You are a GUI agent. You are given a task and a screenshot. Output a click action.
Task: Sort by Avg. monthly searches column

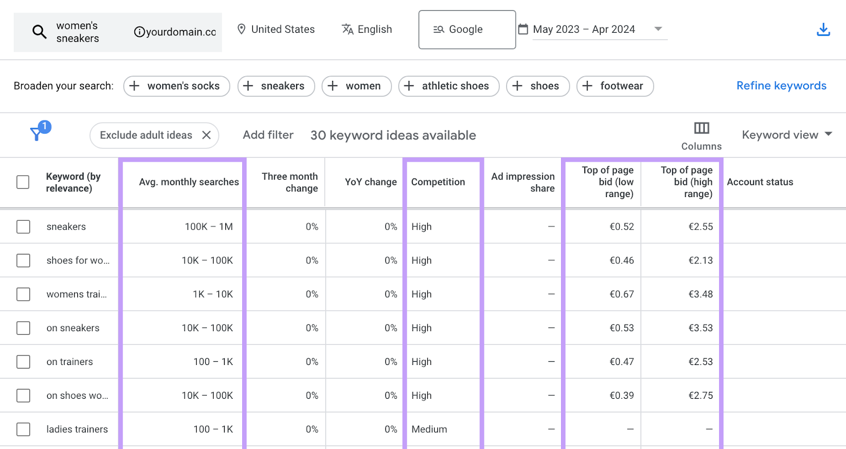point(188,182)
